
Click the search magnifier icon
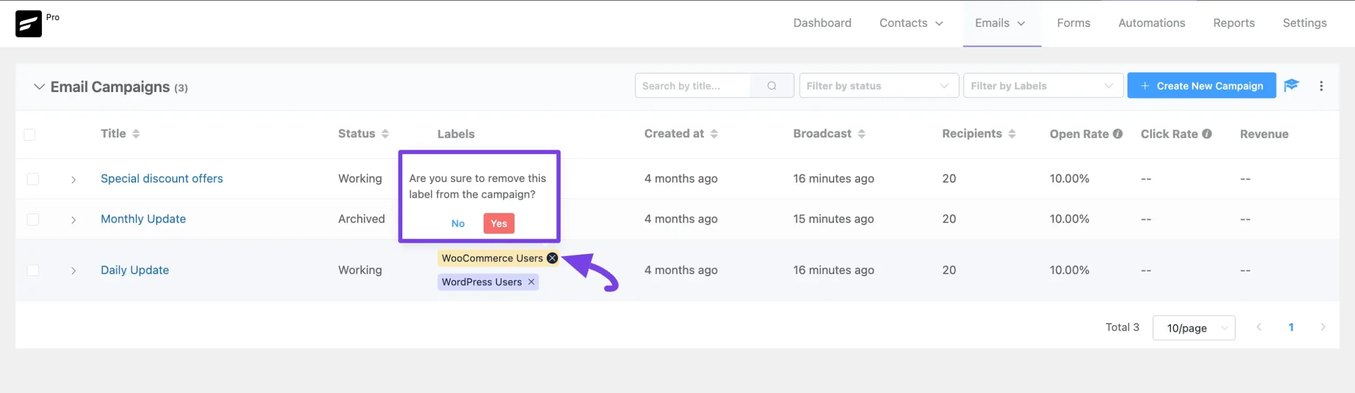[x=772, y=86]
